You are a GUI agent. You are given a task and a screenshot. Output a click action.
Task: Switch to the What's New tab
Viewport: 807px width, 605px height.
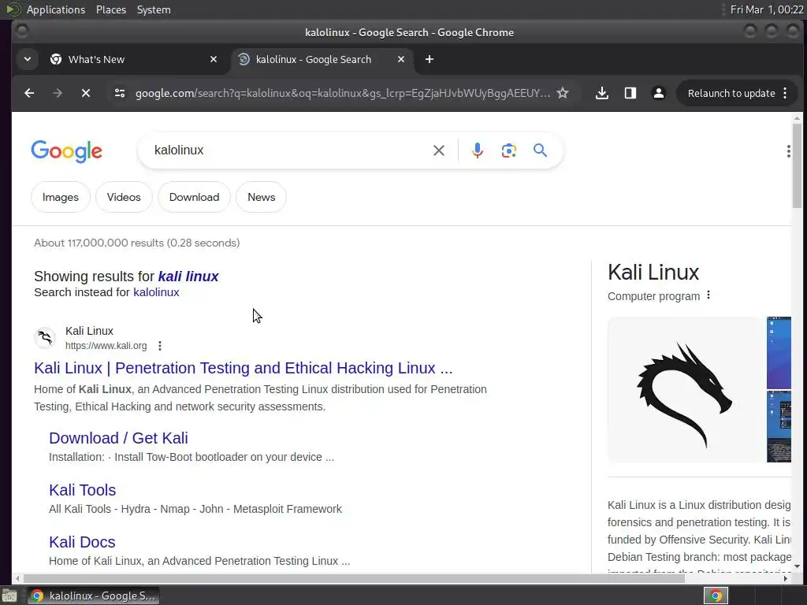[x=134, y=59]
